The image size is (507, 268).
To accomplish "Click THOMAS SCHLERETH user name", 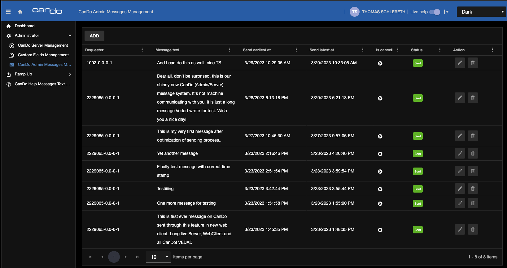I will click(x=383, y=12).
